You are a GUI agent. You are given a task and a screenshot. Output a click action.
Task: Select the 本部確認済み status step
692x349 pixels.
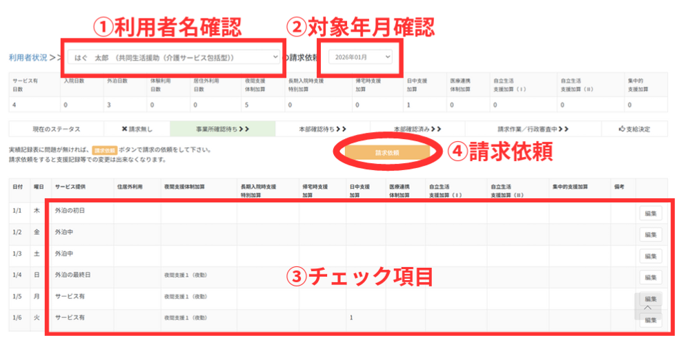(417, 129)
